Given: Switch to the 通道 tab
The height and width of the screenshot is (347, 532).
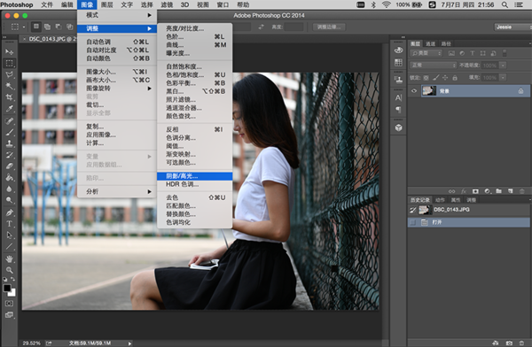Looking at the screenshot, I should (430, 43).
